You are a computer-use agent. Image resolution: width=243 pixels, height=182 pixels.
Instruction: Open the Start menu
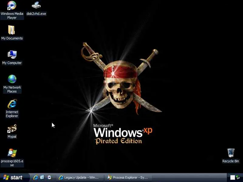pos(14,177)
